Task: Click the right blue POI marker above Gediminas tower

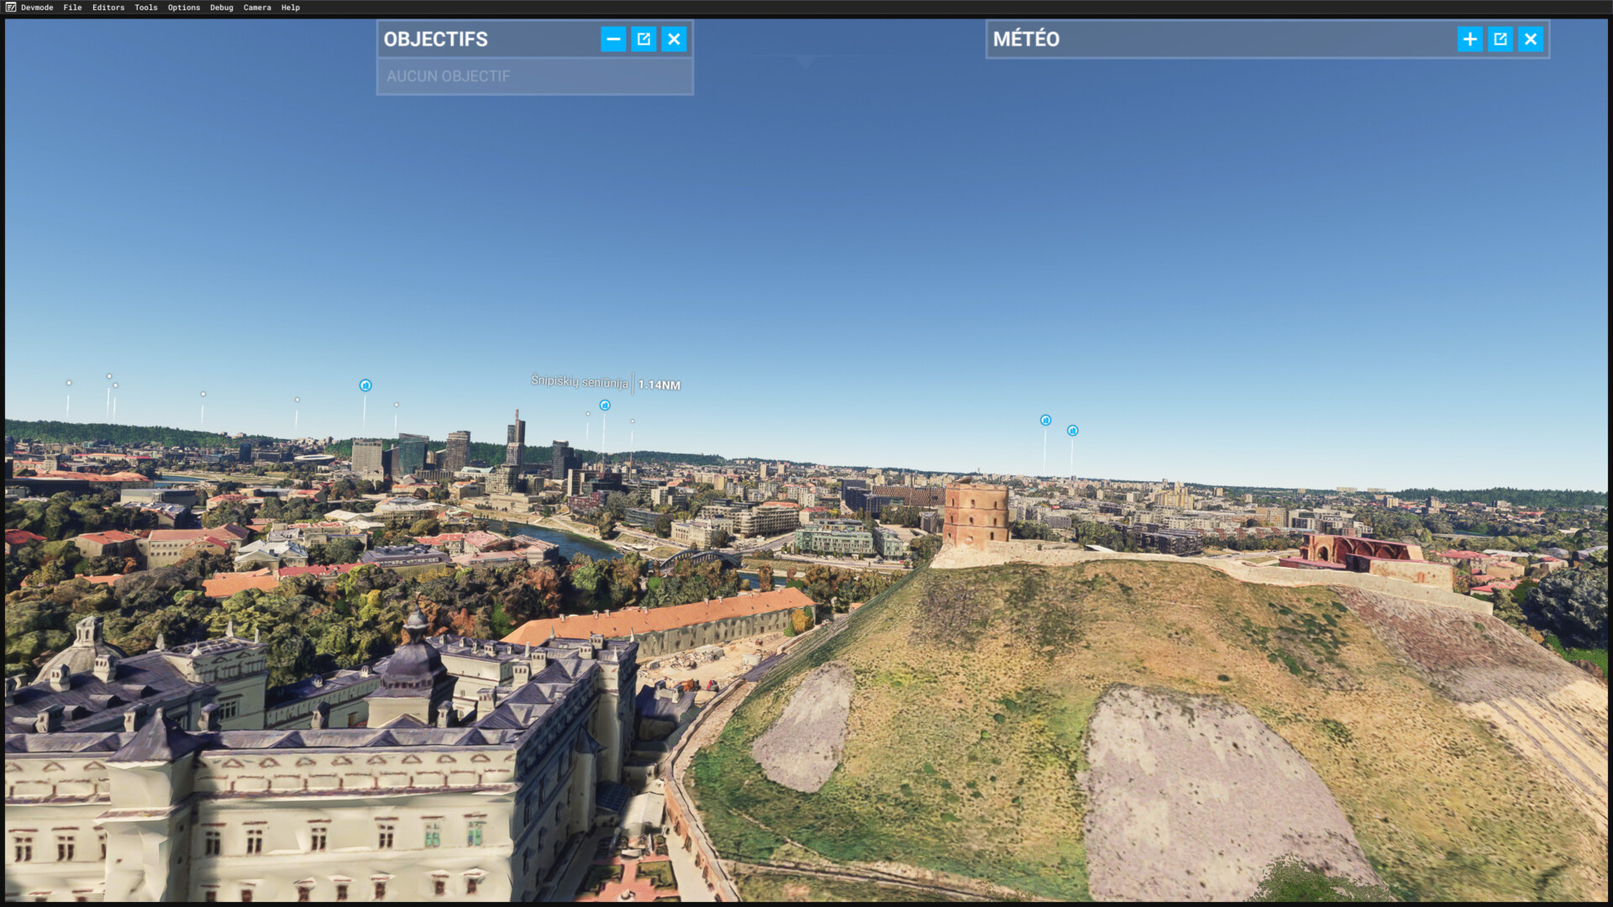Action: coord(1073,431)
